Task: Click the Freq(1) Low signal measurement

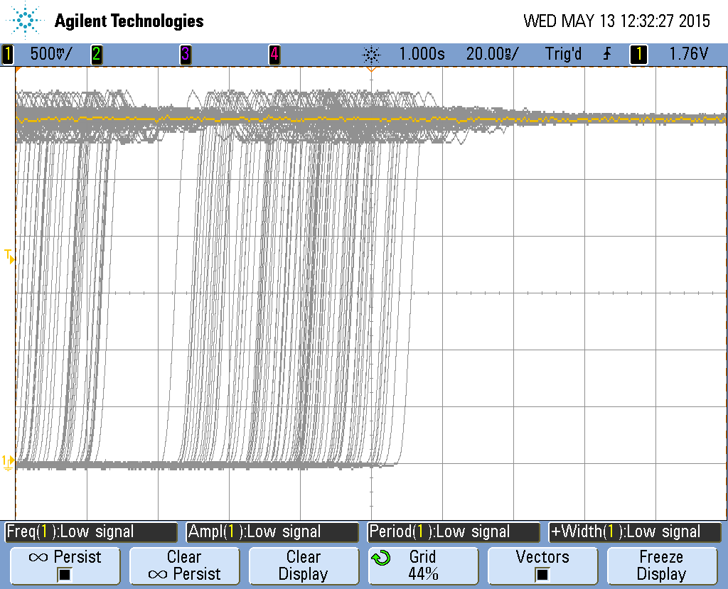Action: click(91, 532)
